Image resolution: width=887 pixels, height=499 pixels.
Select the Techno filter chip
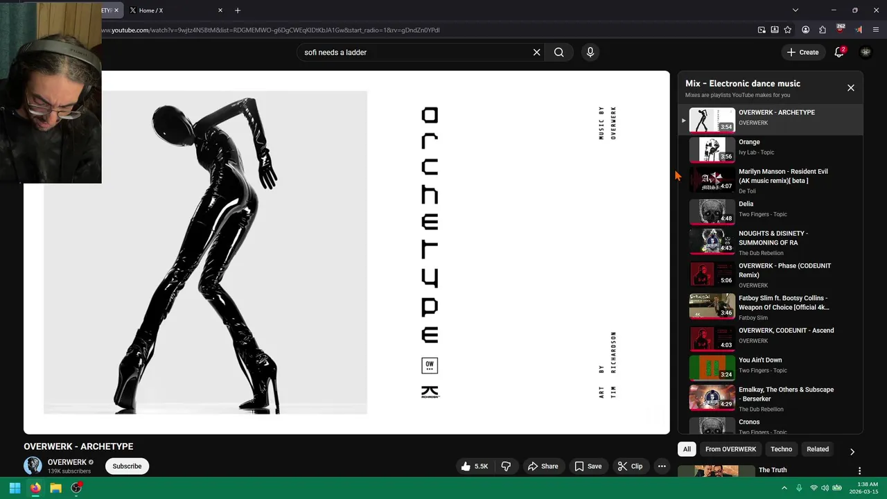[781, 449]
